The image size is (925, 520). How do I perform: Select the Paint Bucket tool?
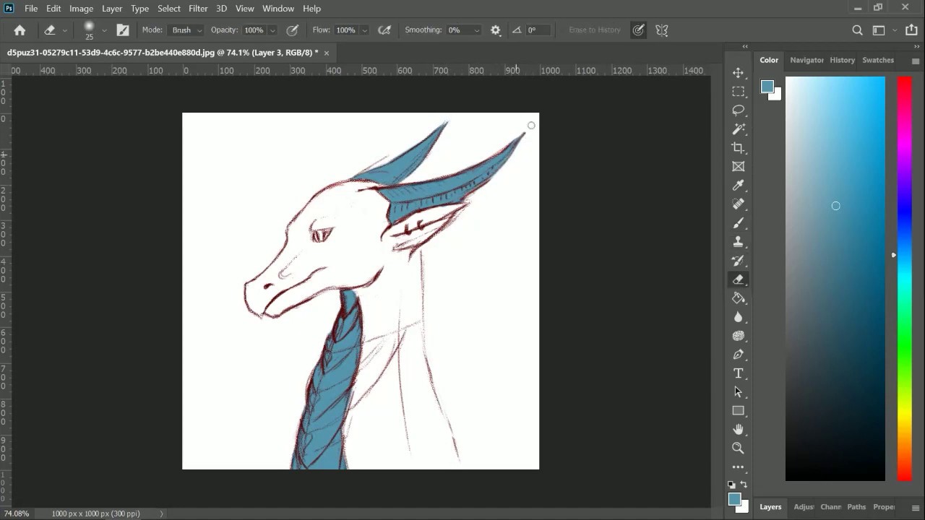click(x=738, y=298)
